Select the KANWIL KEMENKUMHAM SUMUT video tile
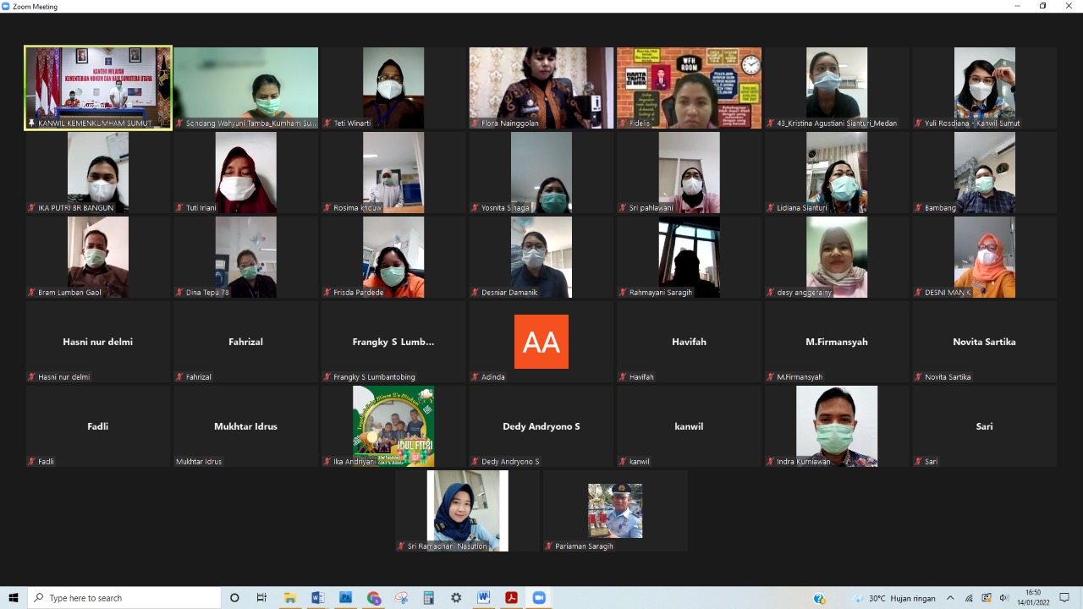 98,87
